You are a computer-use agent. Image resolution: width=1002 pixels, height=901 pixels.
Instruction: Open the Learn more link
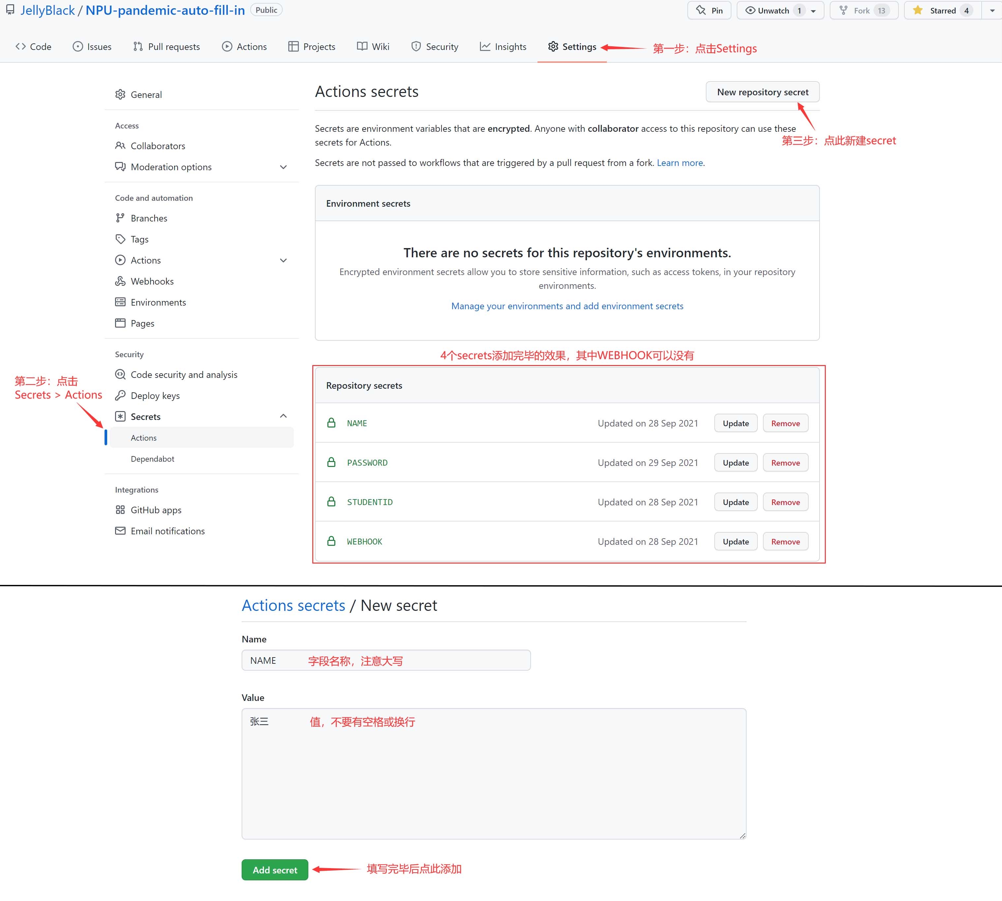click(x=680, y=163)
